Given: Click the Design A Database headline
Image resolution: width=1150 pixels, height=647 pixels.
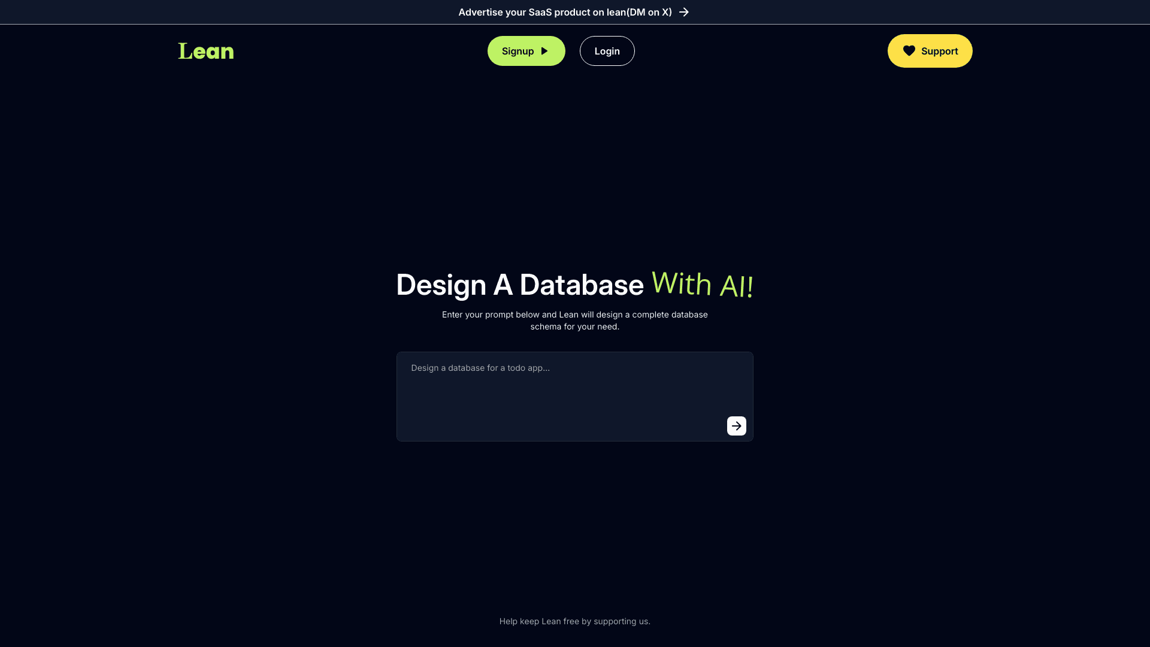Looking at the screenshot, I should [520, 285].
